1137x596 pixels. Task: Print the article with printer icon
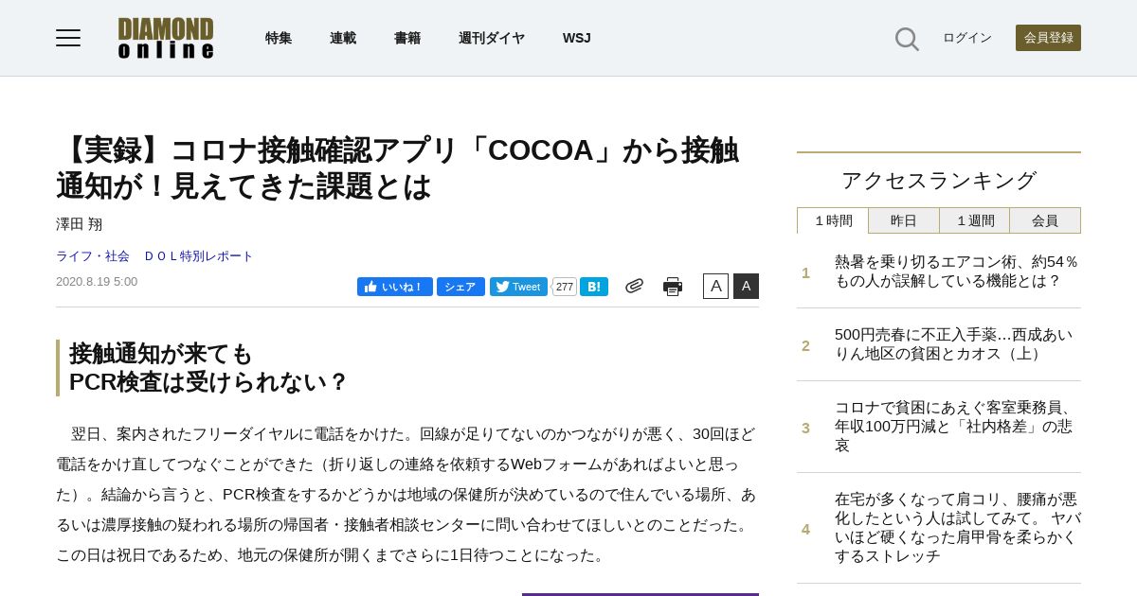click(x=673, y=287)
